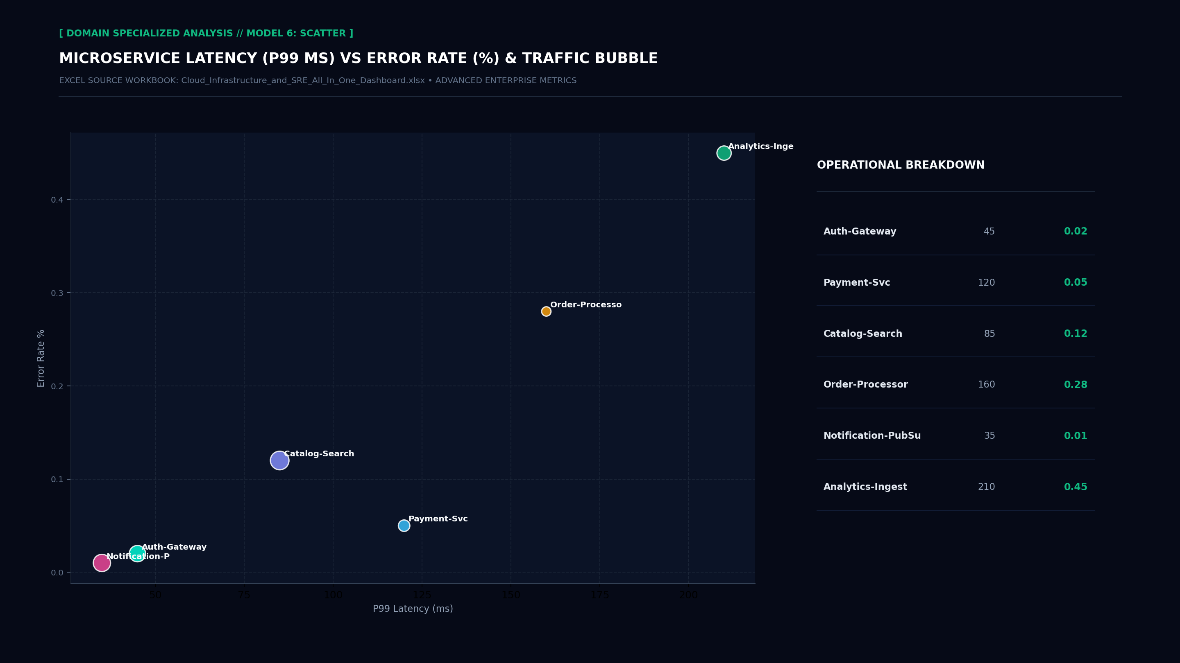The image size is (1180, 663).
Task: Click the 0.1 tick on error axis
Action: pyautogui.click(x=57, y=480)
